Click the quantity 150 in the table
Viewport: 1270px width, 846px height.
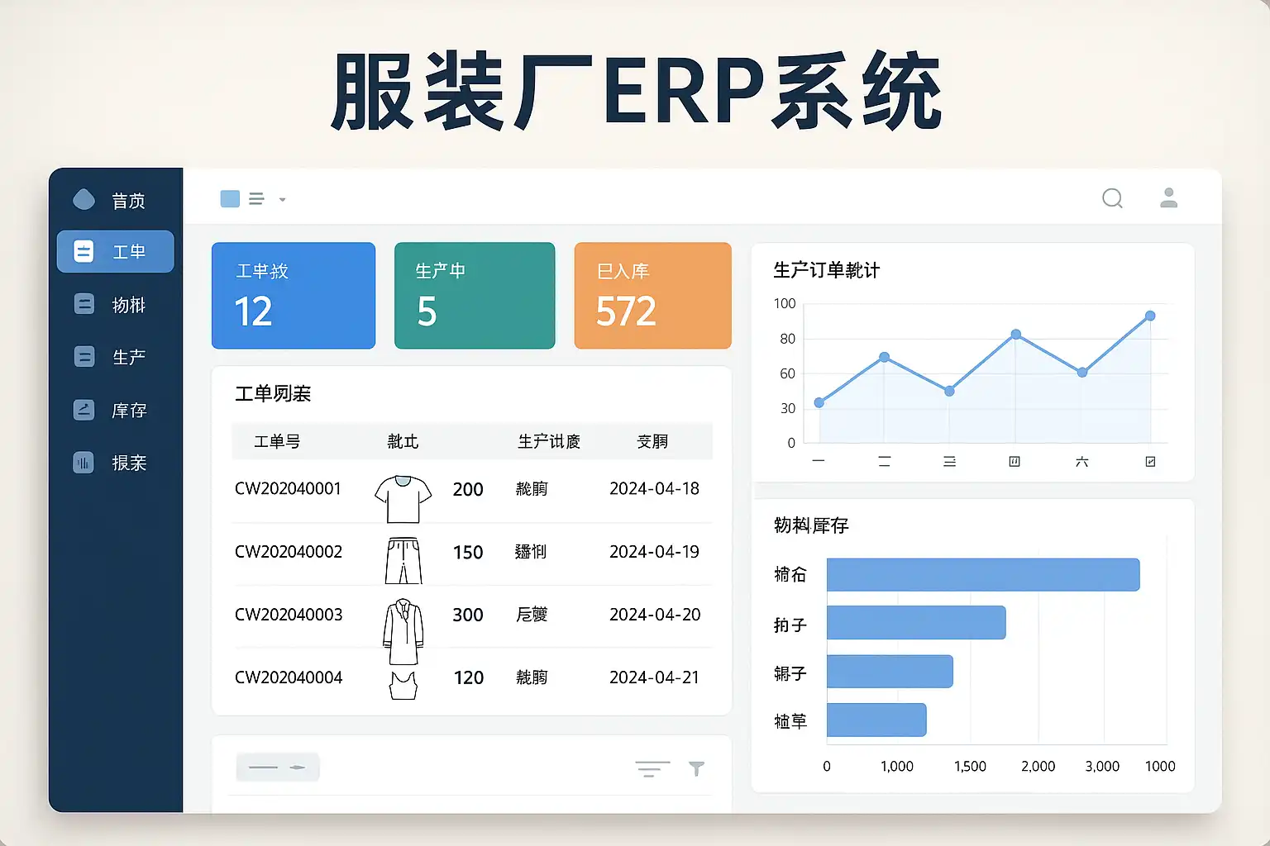pos(468,552)
